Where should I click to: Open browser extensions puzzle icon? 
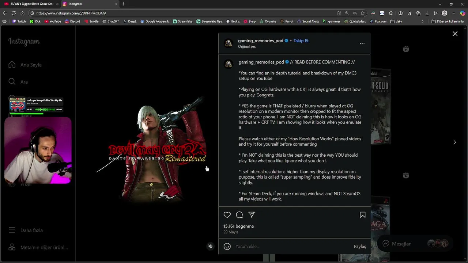(392, 13)
